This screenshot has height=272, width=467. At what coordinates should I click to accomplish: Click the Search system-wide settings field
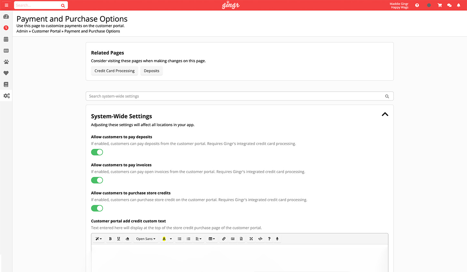coord(236,96)
